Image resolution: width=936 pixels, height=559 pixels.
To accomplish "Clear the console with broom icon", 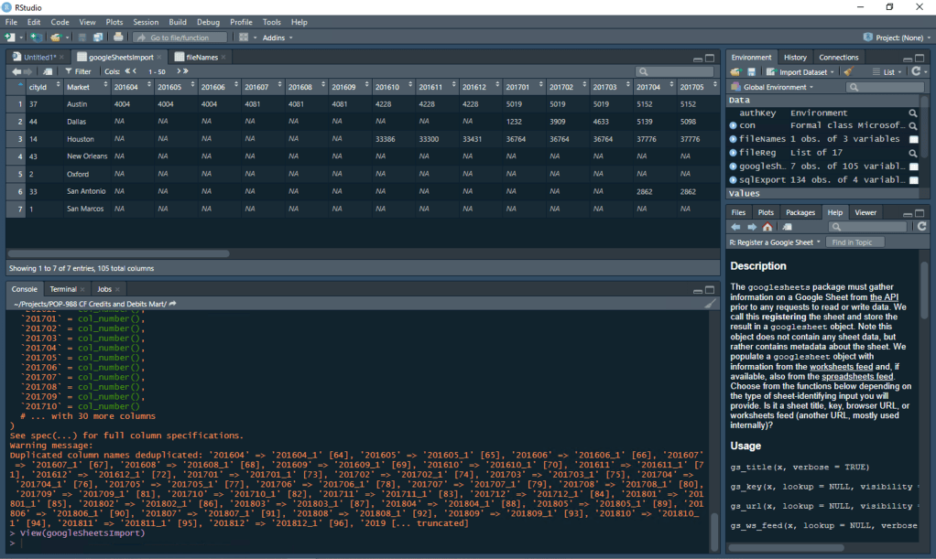I will click(710, 304).
